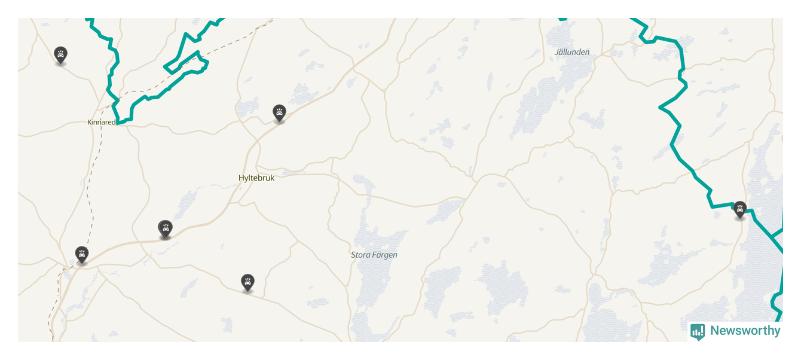Click the road junction between Hyltebruk and Jällunden
Image resolution: width=801 pixels, height=360 pixels.
pyautogui.click(x=475, y=178)
